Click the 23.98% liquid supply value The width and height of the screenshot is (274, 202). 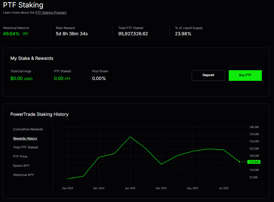(183, 34)
